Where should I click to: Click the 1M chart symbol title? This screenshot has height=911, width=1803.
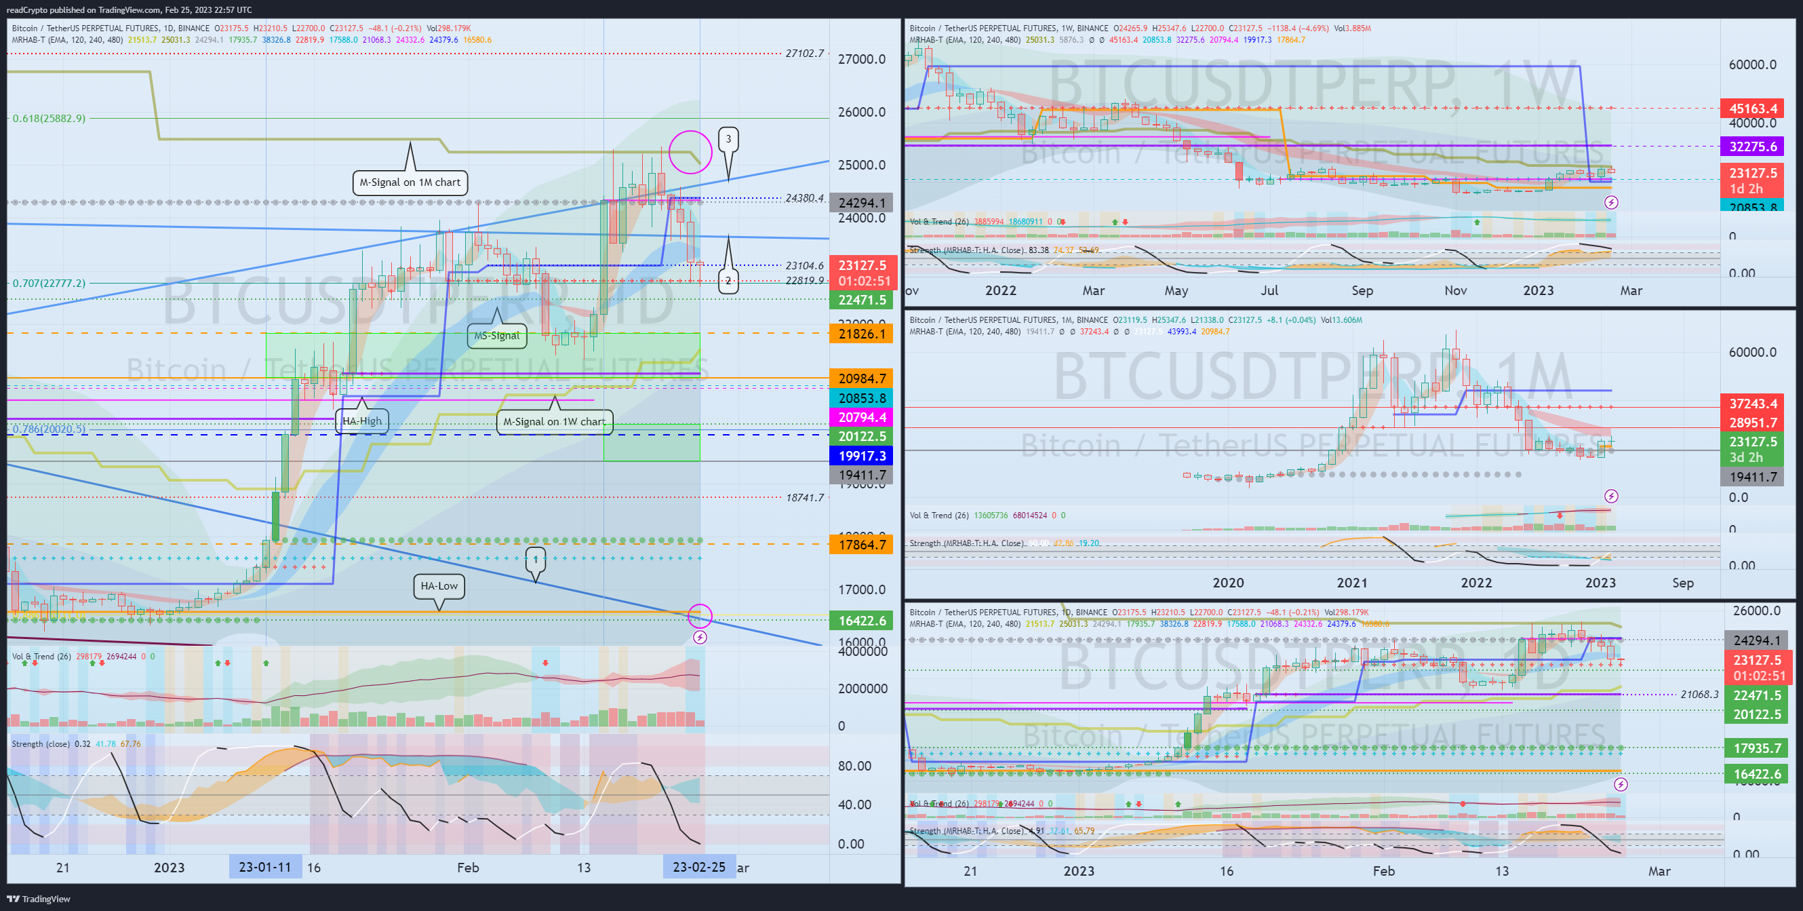1008,320
